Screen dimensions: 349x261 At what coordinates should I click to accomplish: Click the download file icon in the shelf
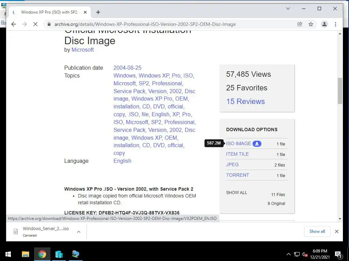16,231
